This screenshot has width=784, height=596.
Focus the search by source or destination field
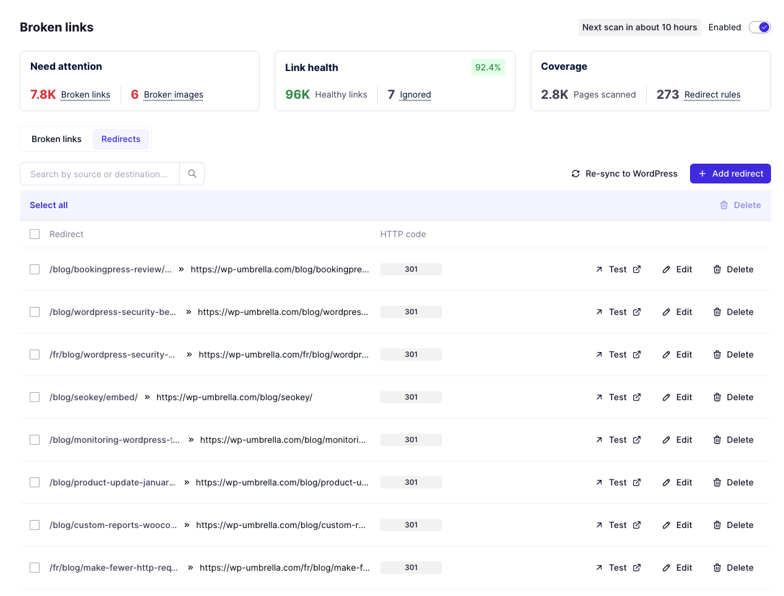pos(100,174)
